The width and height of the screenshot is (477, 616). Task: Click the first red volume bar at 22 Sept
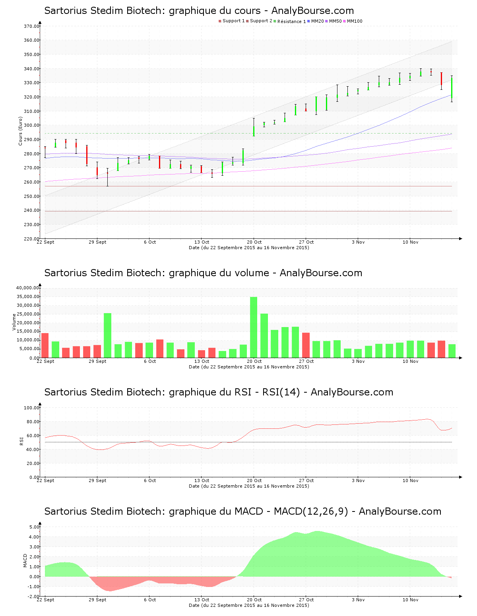coord(45,345)
